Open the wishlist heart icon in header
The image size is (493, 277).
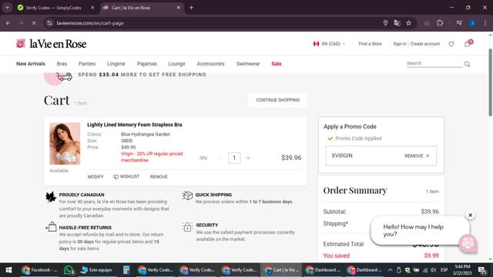451,44
